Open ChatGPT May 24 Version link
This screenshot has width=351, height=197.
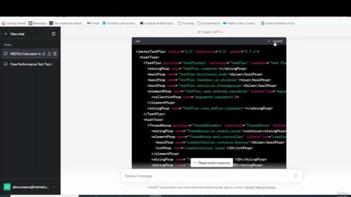[x=260, y=187]
